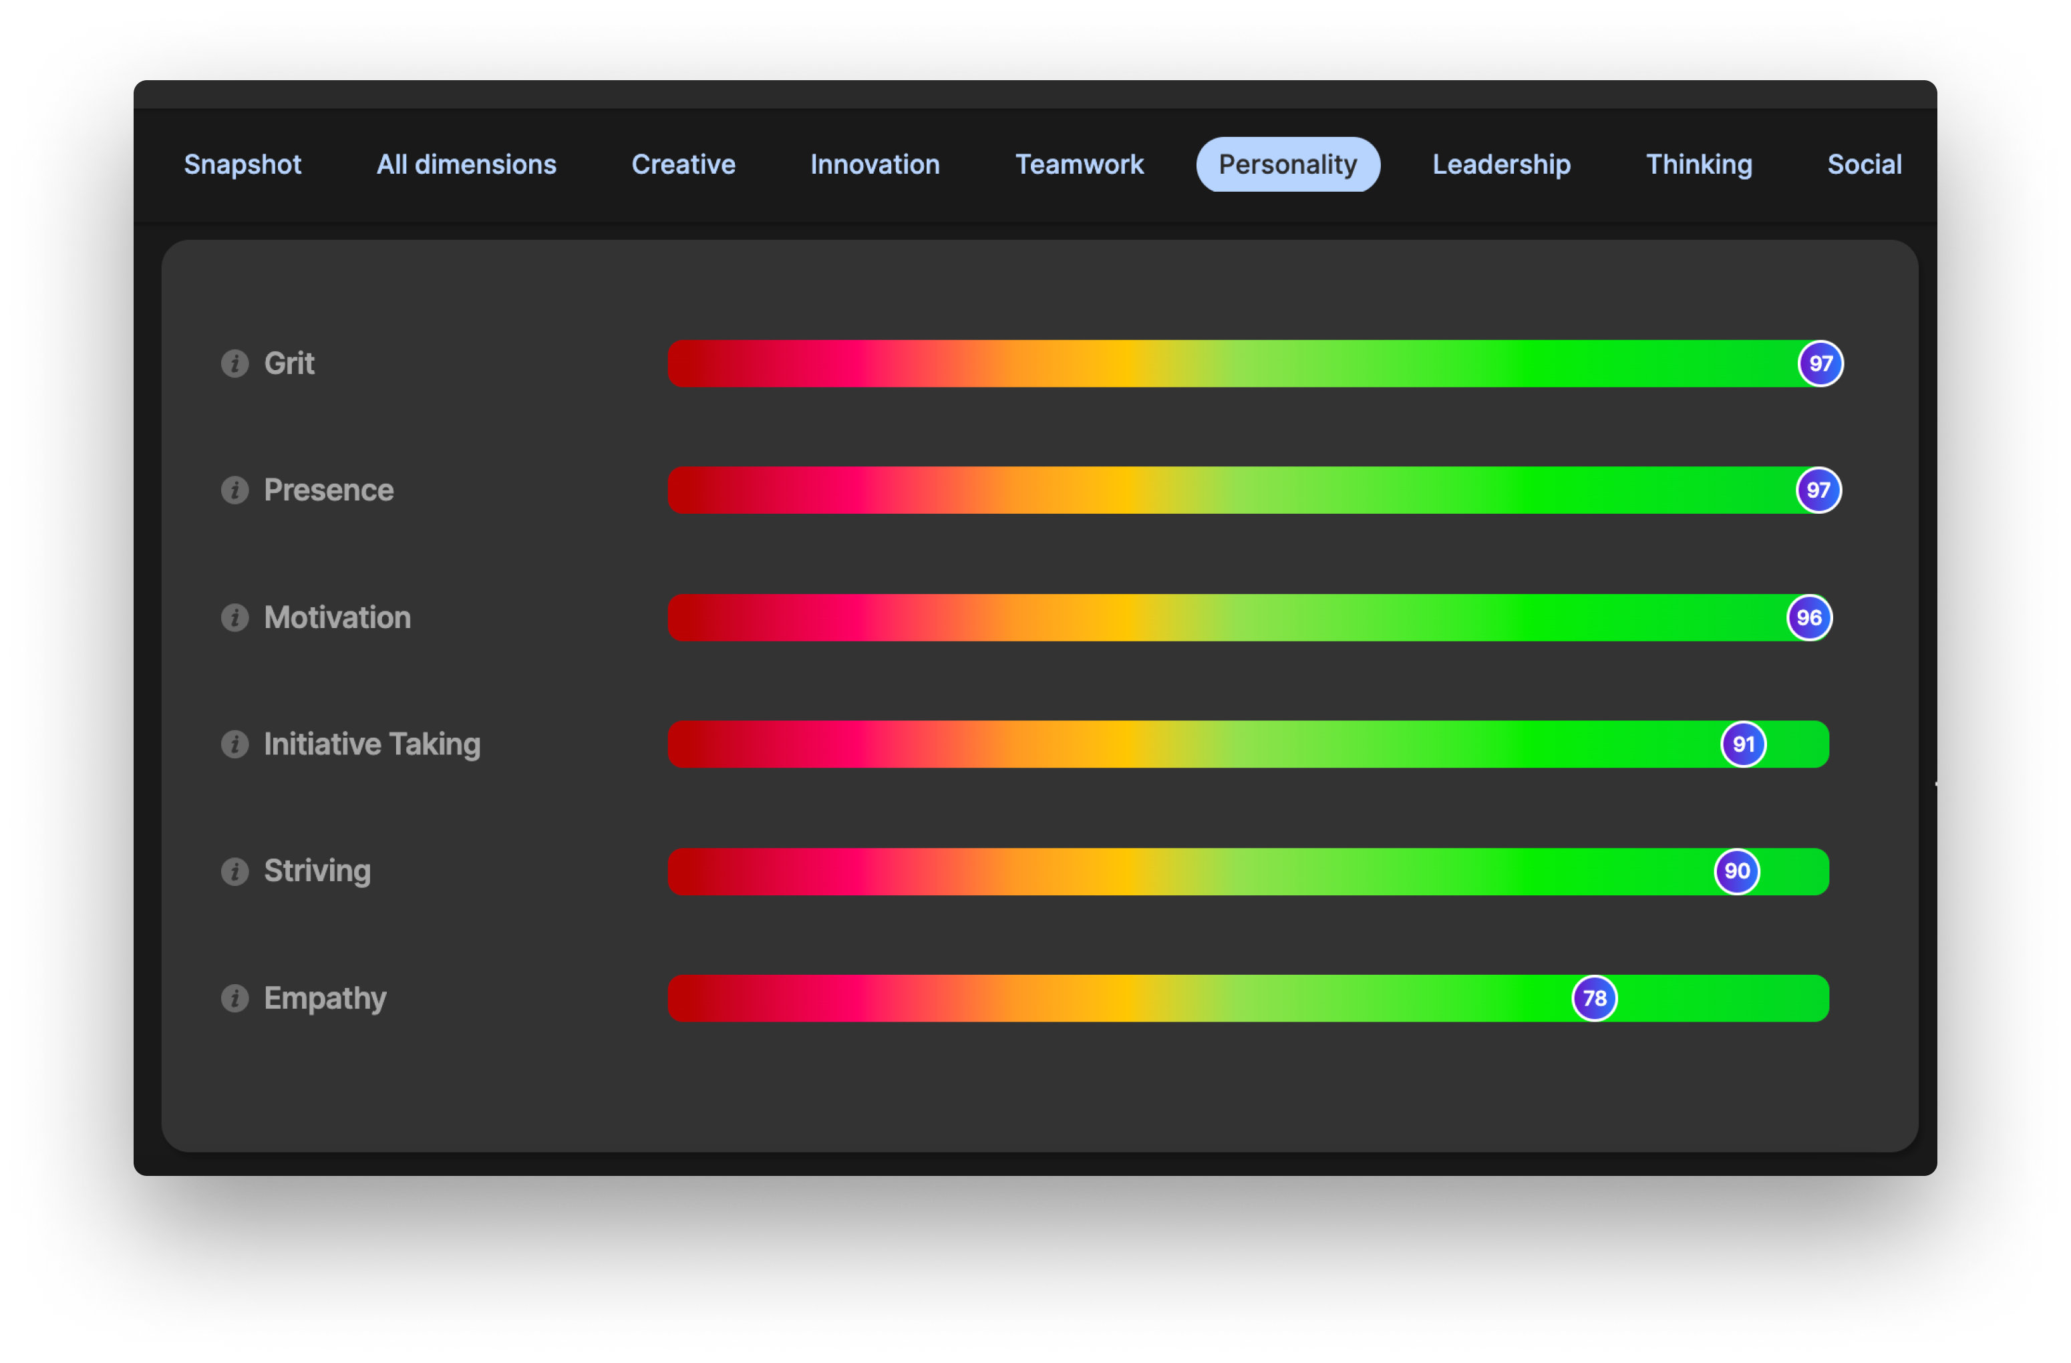Click the Initiative Taking score 91
This screenshot has width=2071, height=1363.
coord(1744,744)
